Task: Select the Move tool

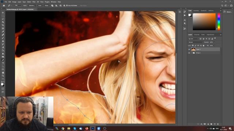Action: point(3,13)
